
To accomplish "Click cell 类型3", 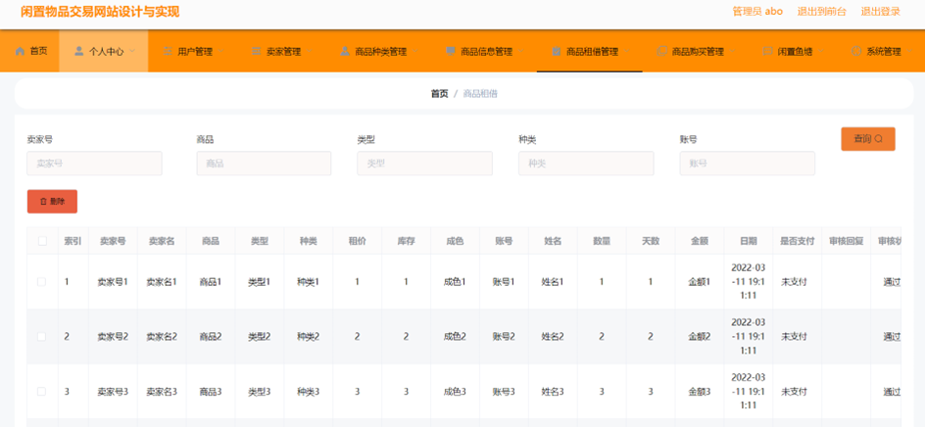I will [260, 392].
